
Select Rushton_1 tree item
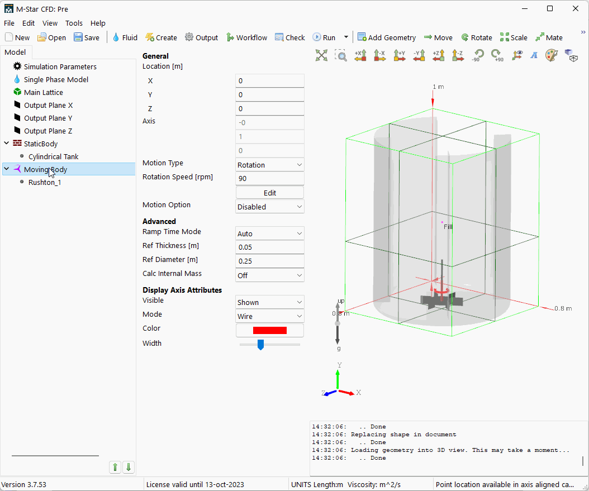45,183
